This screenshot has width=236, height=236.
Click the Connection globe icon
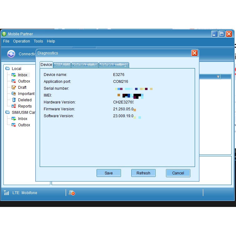(11, 54)
